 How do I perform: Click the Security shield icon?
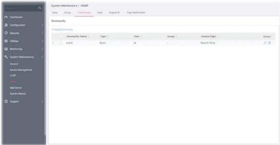tap(5, 33)
